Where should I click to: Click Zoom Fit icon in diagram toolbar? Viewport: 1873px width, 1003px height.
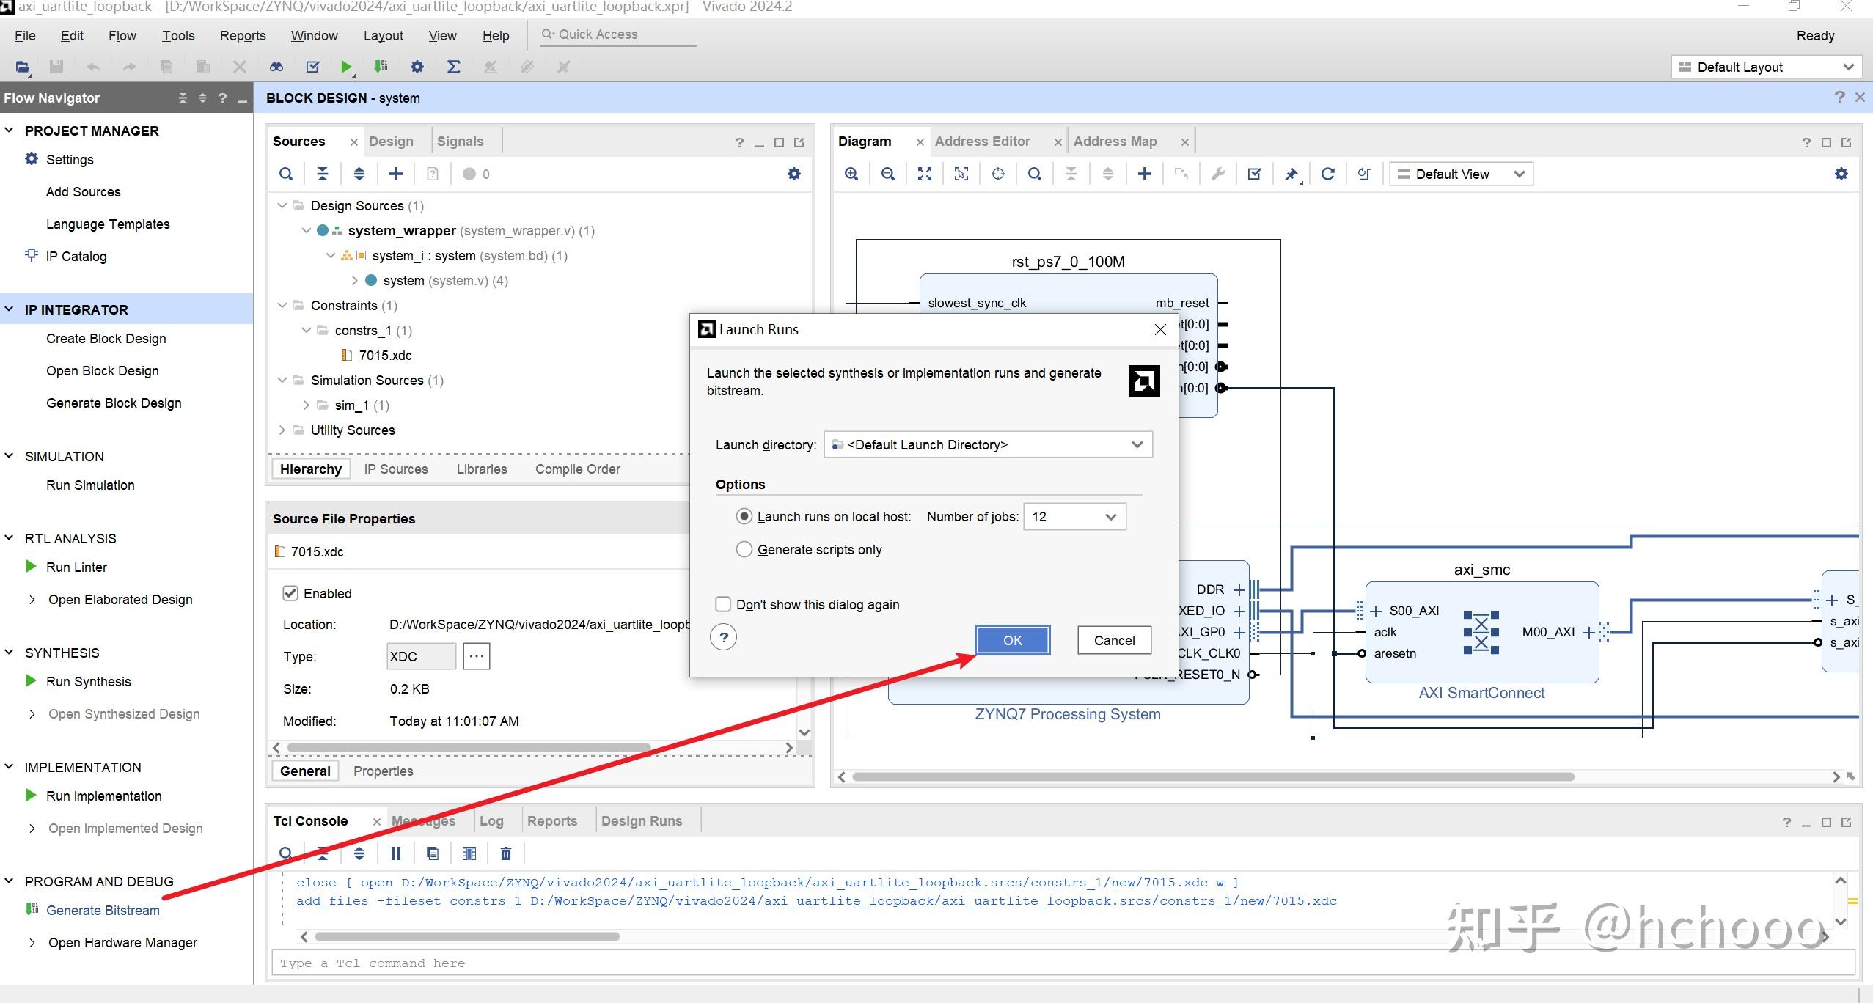point(924,174)
